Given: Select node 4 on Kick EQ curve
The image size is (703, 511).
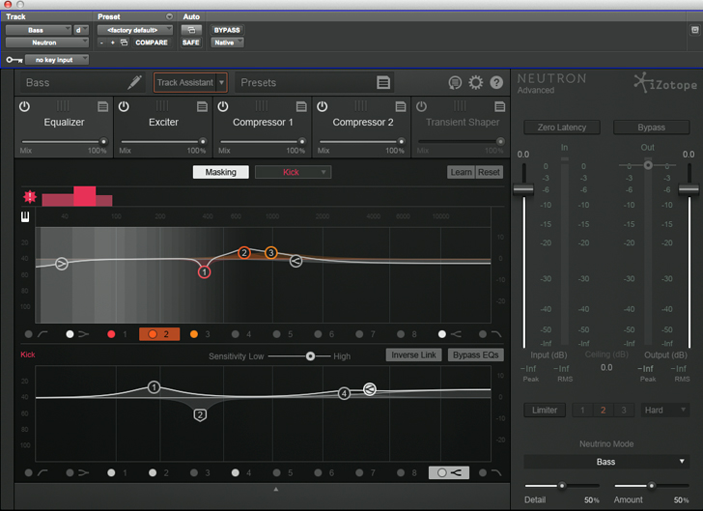Looking at the screenshot, I should point(344,393).
